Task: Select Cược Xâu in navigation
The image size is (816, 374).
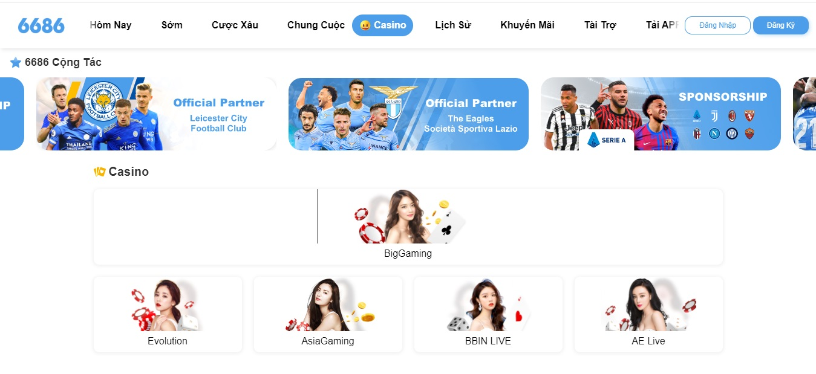Action: click(235, 25)
